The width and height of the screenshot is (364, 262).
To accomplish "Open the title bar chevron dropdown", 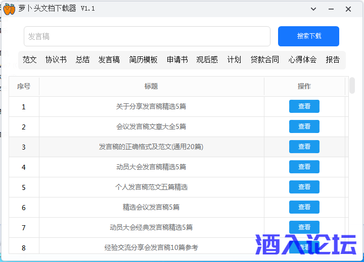I will point(314,9).
